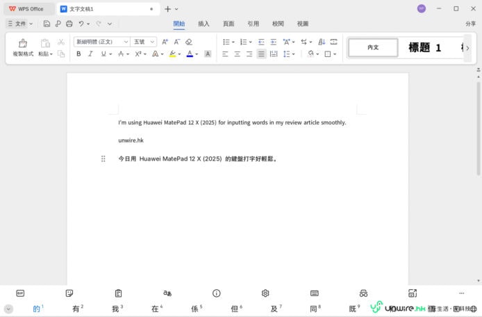Click the unwire.hk text line
Viewport: 482px width, 317px height.
pyautogui.click(x=131, y=140)
